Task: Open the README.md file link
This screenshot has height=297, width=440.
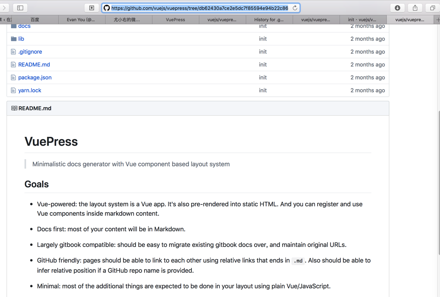Action: click(34, 64)
